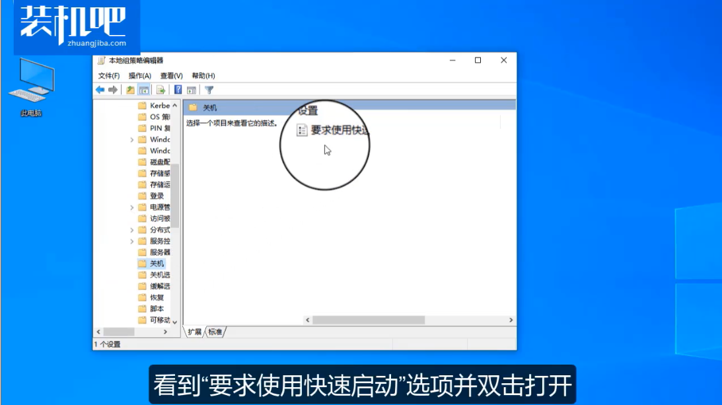Select the 要求使用快速启动 policy setting

(x=339, y=130)
